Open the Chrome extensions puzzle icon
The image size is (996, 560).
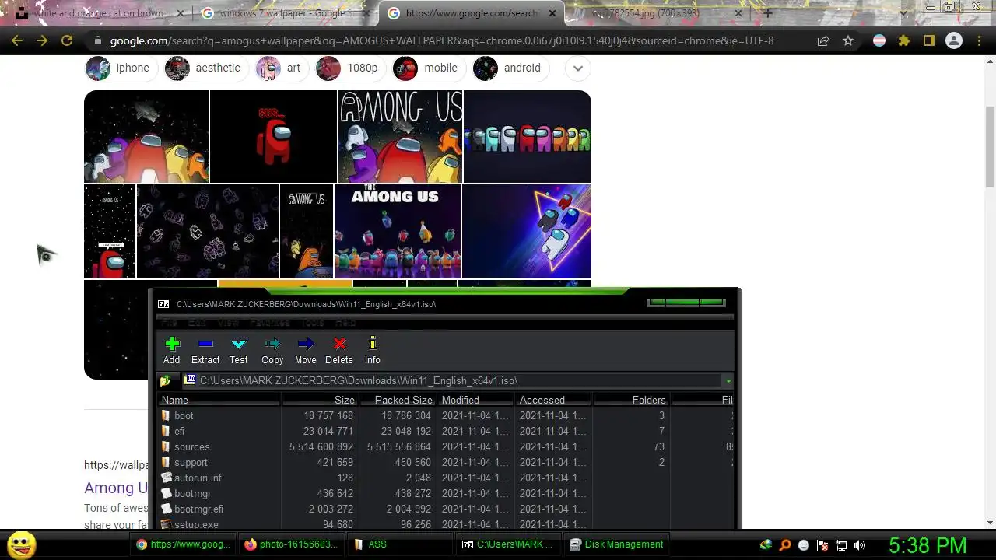click(x=904, y=40)
